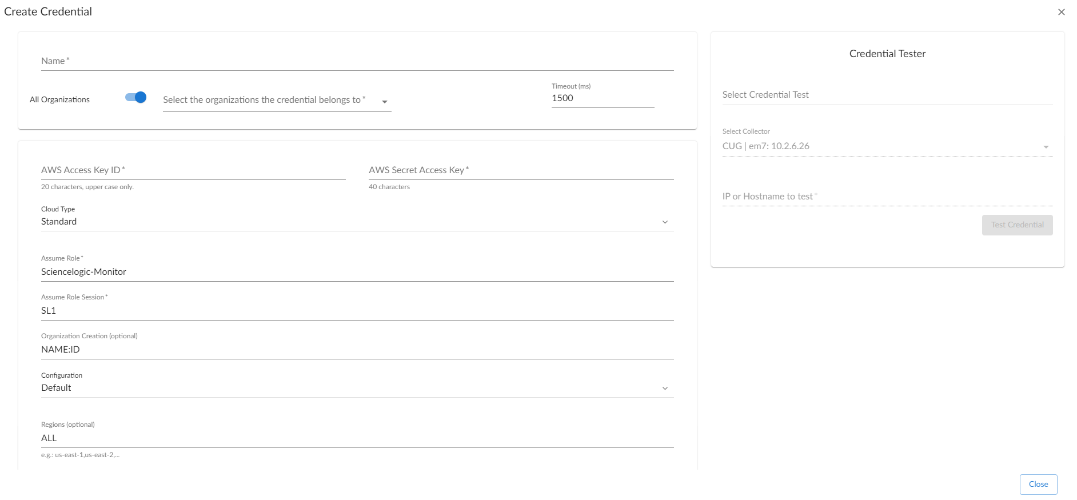Open the Select Collector dropdown arrow
Screen dimensions: 1077x500
1046,147
